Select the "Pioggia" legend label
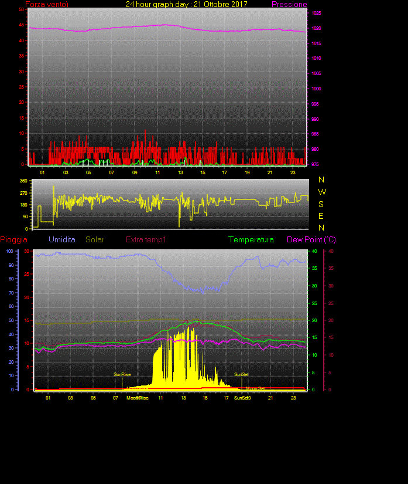 click(x=14, y=239)
